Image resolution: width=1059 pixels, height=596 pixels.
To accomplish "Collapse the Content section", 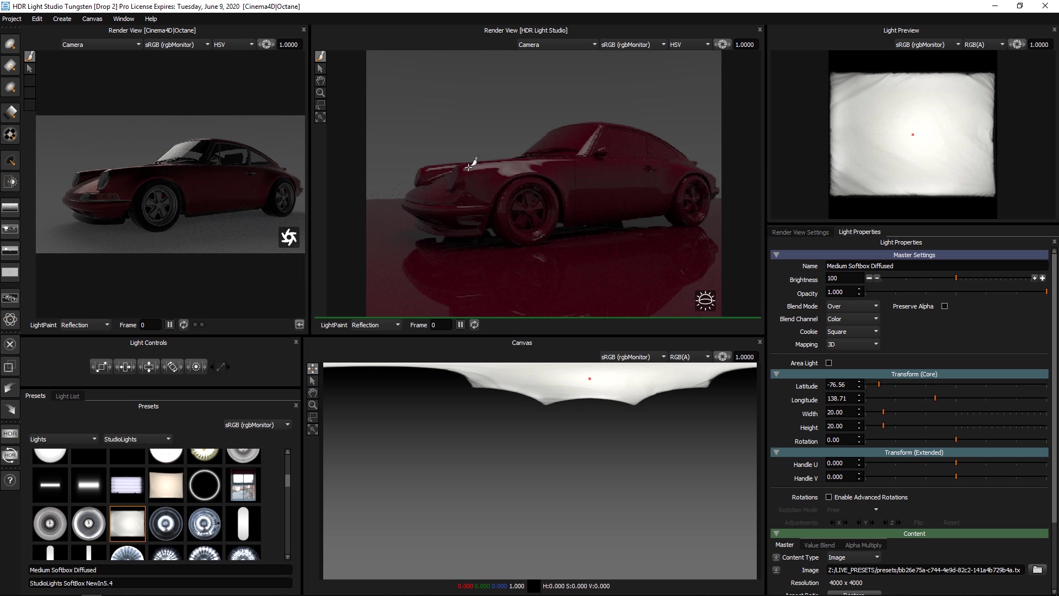I will click(776, 534).
